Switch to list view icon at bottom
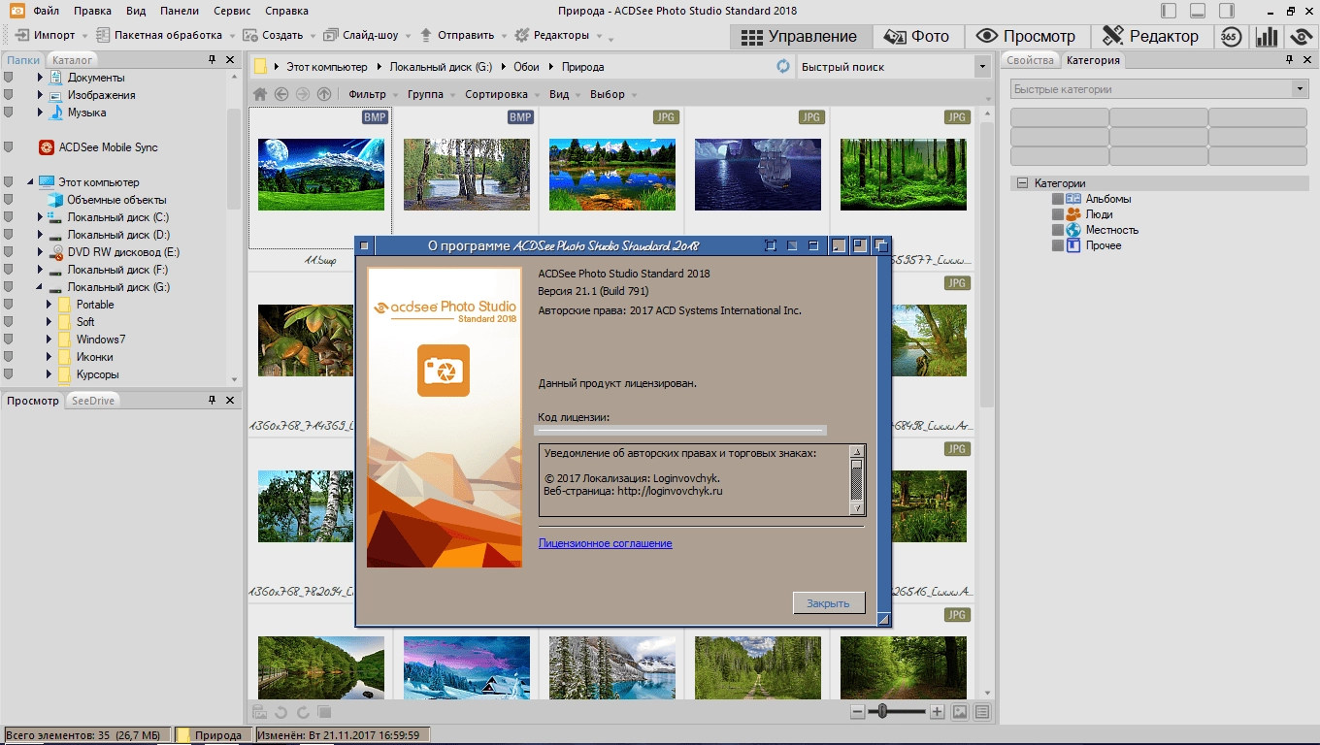Screen dimensions: 1320x745 click(982, 712)
